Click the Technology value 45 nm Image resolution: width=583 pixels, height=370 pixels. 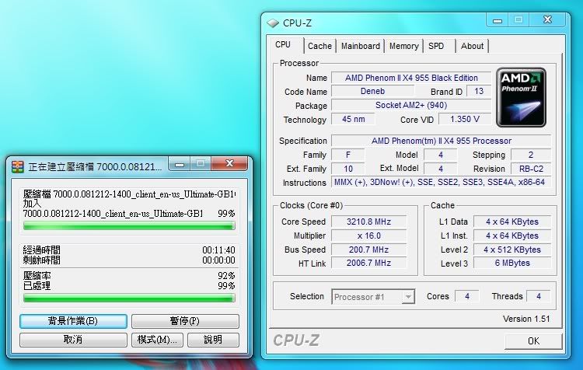click(353, 120)
